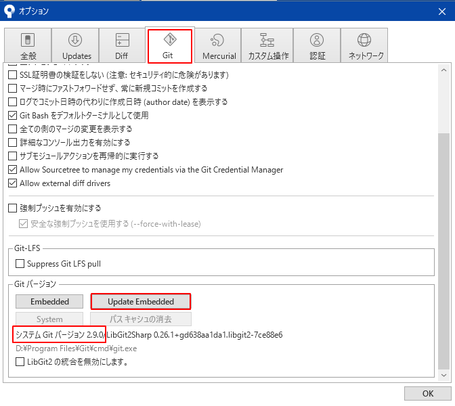Uncheck Git Bash as default terminal

[x=12, y=116]
